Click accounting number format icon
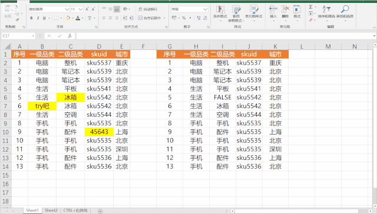Viewport: 377px width, 214px height. [174, 18]
